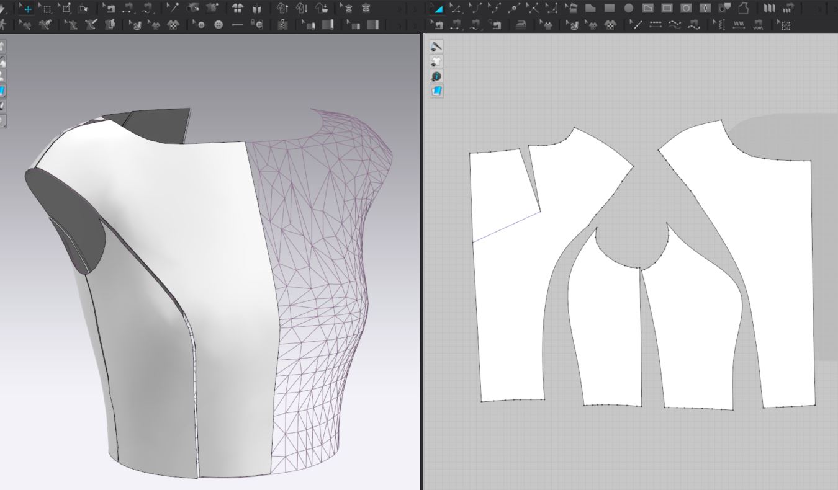Open the Internal Polygon/Line tool
The image size is (838, 490).
pyautogui.click(x=647, y=9)
